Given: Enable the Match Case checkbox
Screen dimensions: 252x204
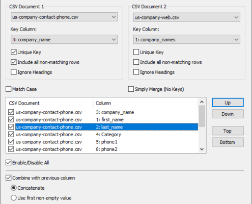Looking at the screenshot, I should pyautogui.click(x=9, y=89).
